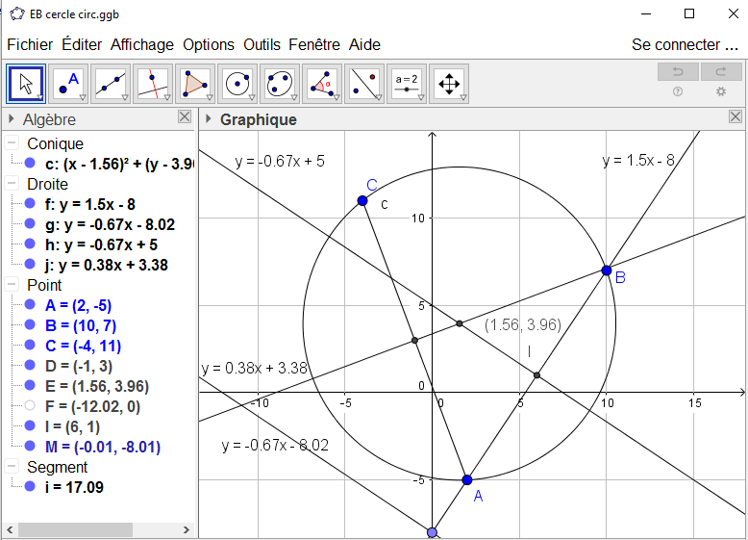Toggle visibility of point M
The height and width of the screenshot is (540, 748).
[x=30, y=446]
